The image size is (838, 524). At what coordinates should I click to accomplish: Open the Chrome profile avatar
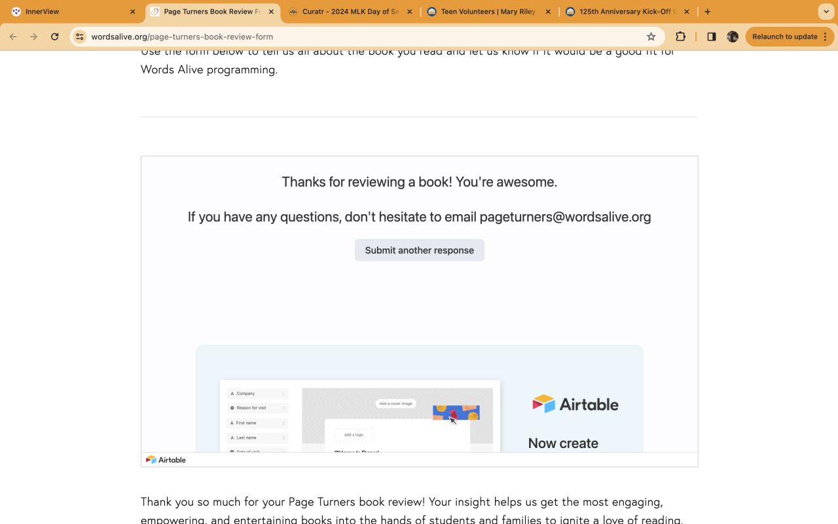tap(733, 37)
